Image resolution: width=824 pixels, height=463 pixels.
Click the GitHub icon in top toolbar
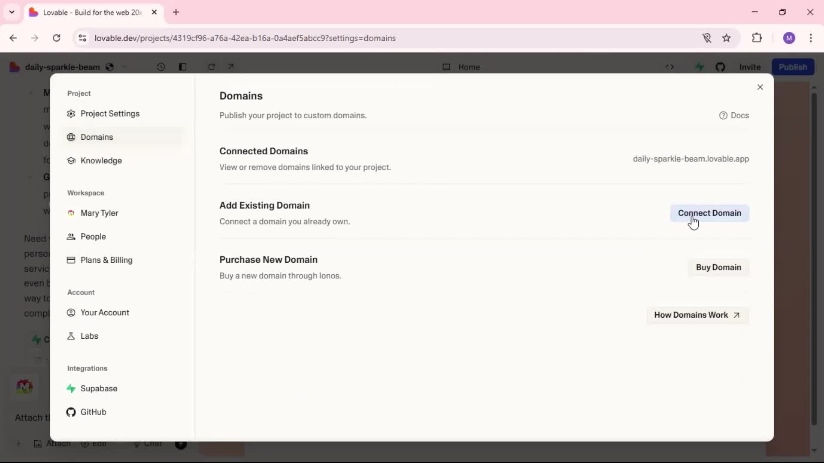click(720, 67)
